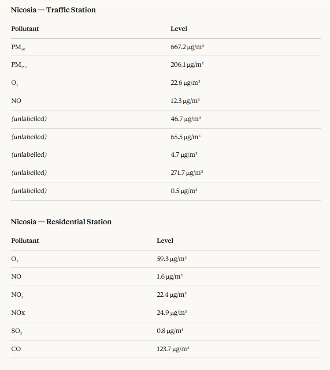The image size is (330, 370).
Task: Click the 65.5 µg/m³ level cell
Action: click(x=185, y=137)
